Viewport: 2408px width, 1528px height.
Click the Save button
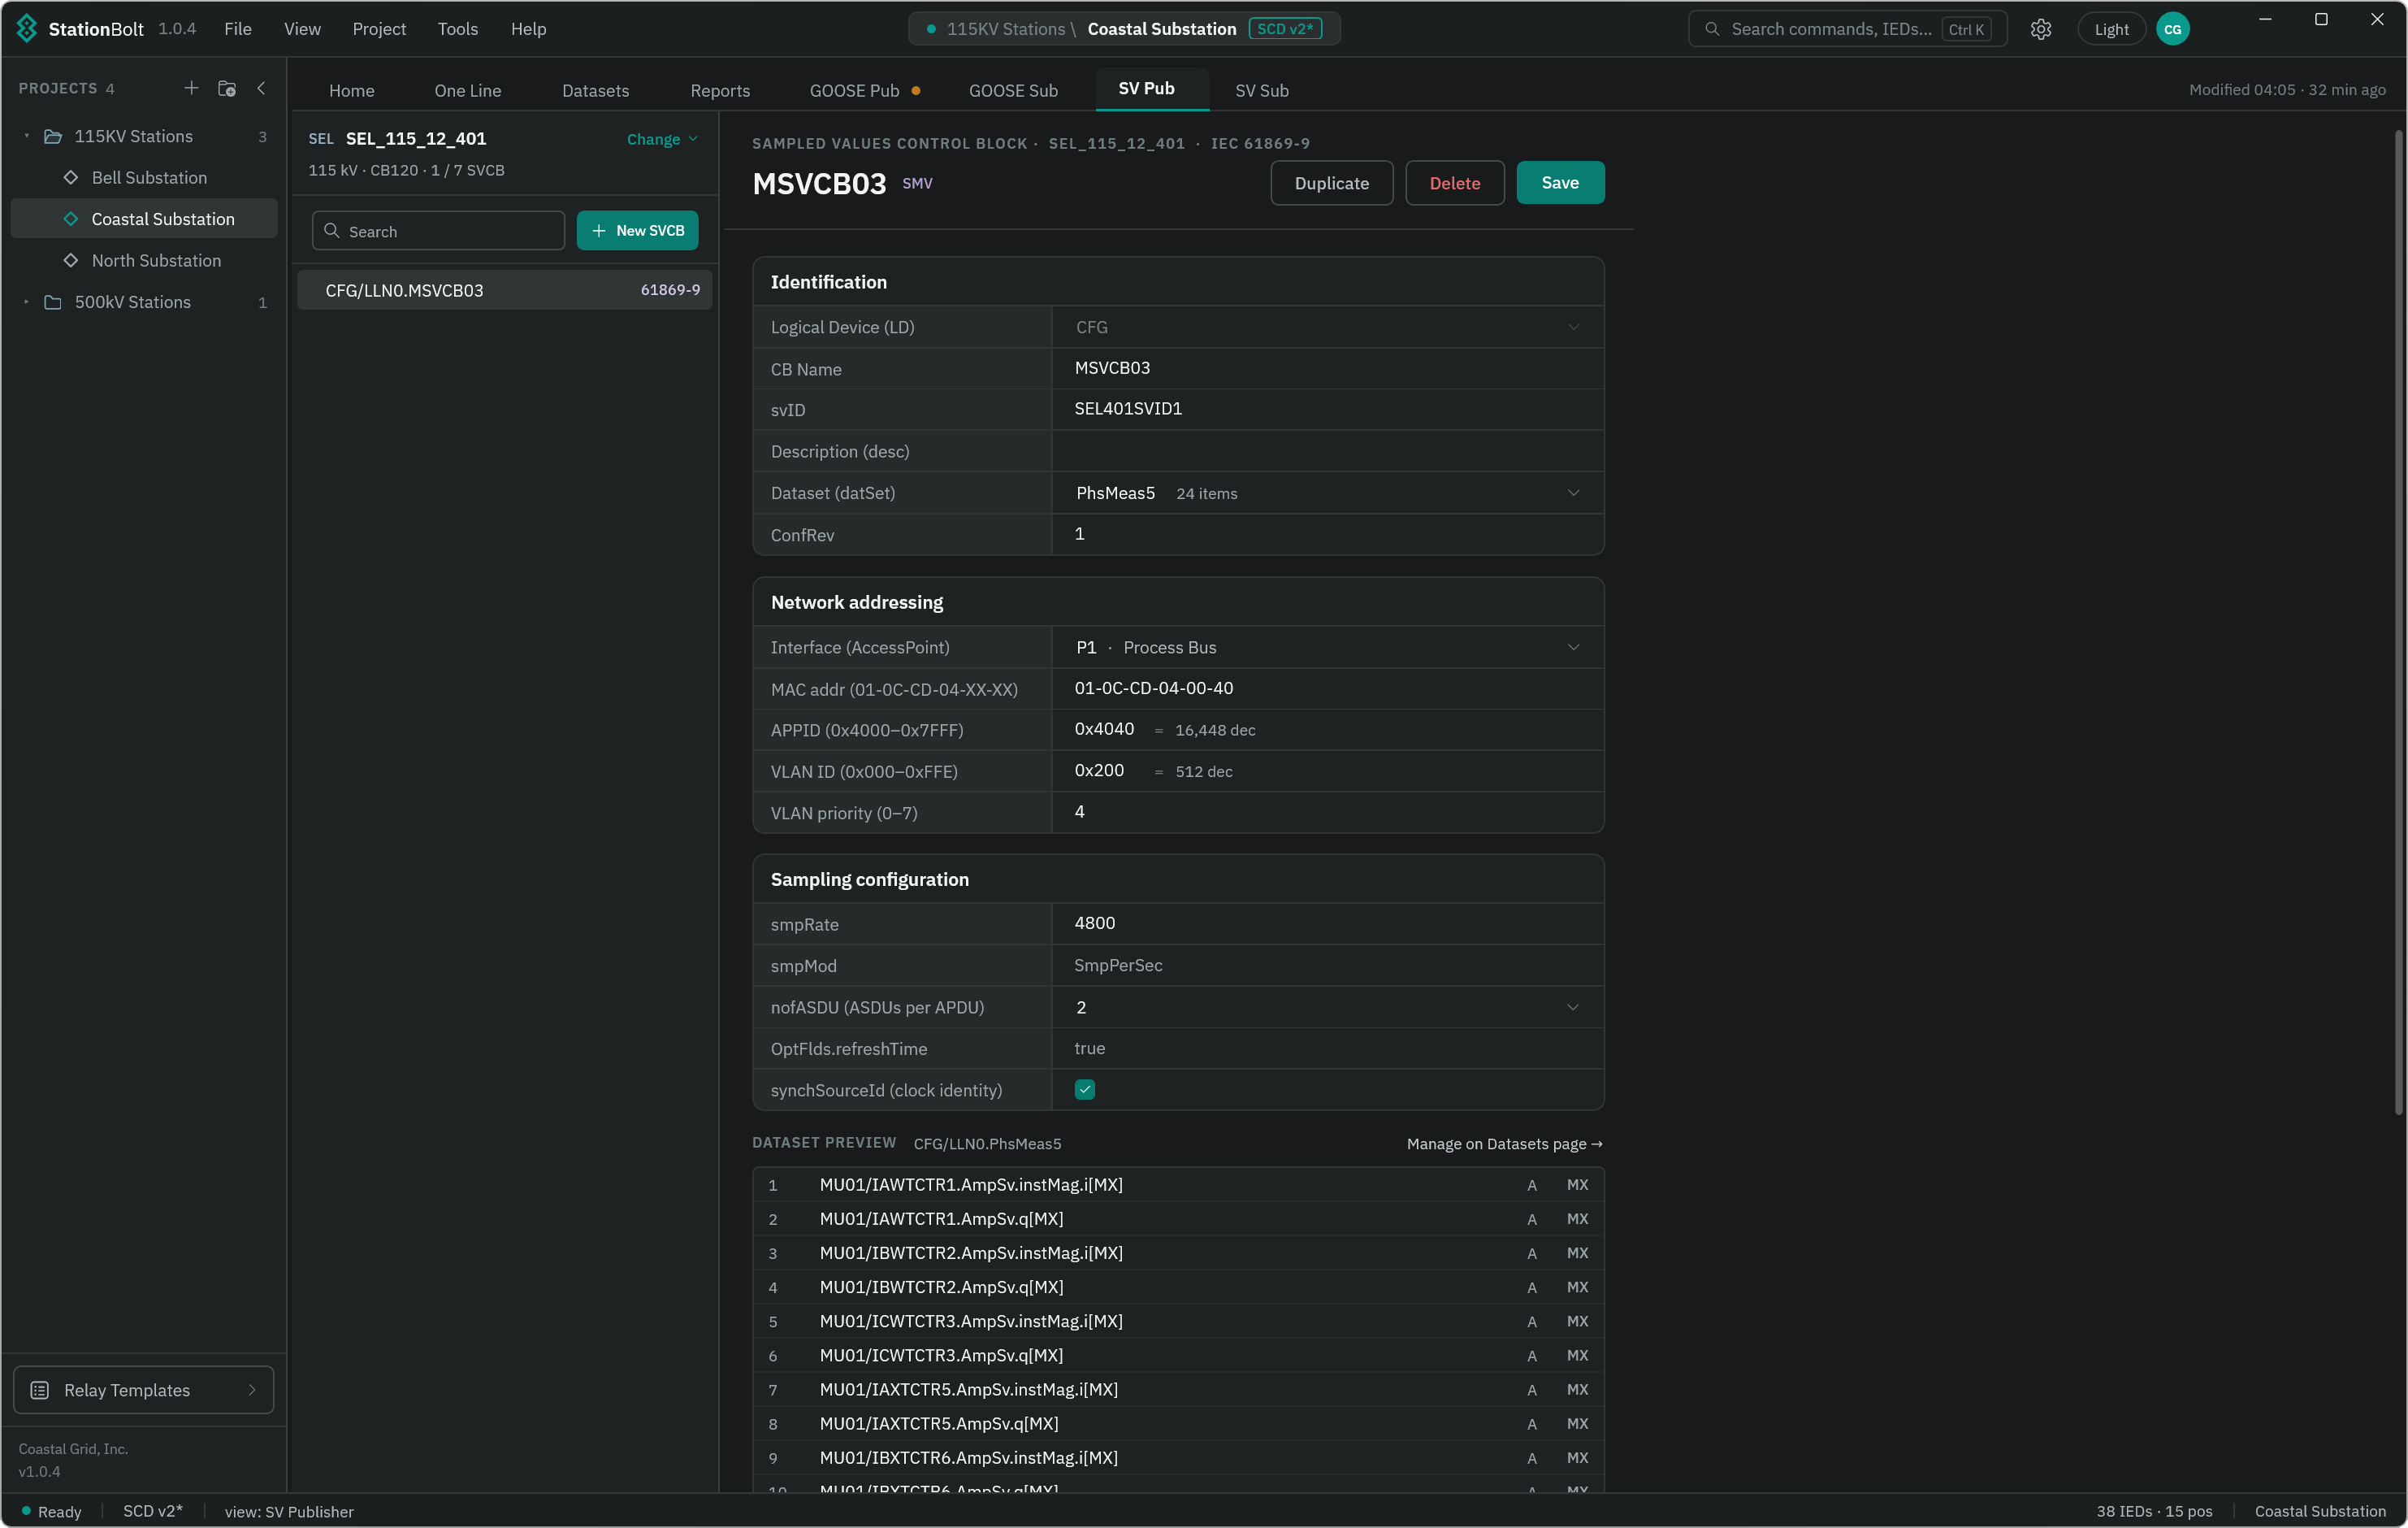tap(1560, 183)
